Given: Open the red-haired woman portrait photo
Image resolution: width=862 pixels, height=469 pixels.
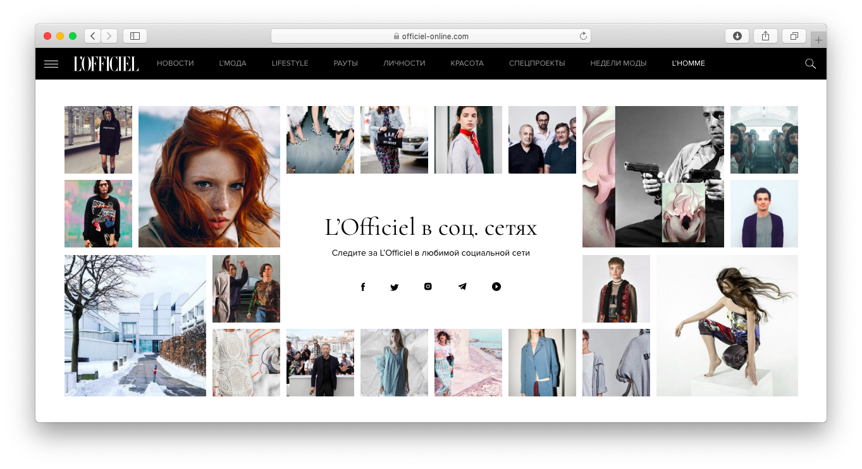Looking at the screenshot, I should [x=209, y=177].
